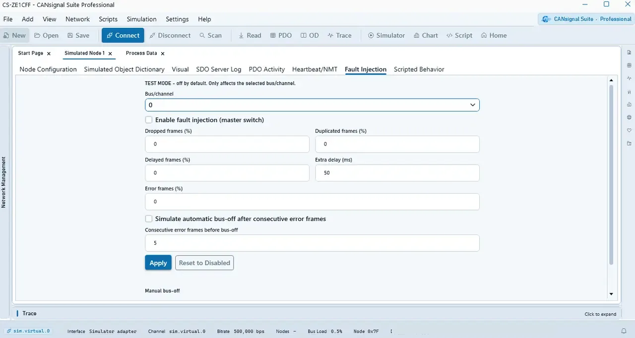The height and width of the screenshot is (338, 635).
Task: Click the sim.virtual.0 status bar indicator
Action: pyautogui.click(x=28, y=331)
